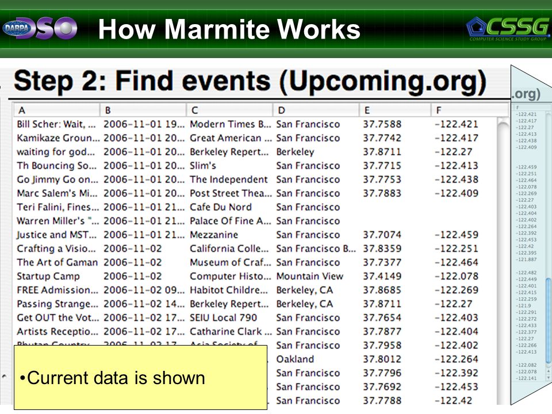The image size is (552, 414).
Task: Click latitude value 37.7074
Action: tap(382, 235)
